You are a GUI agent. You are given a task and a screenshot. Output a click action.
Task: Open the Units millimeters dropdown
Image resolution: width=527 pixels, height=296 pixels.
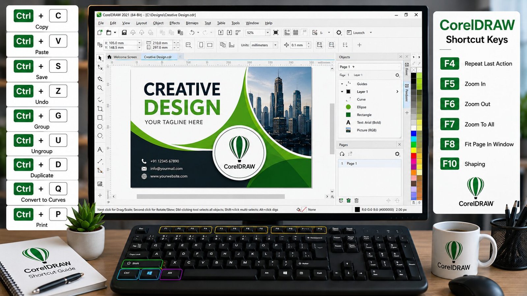tap(275, 45)
